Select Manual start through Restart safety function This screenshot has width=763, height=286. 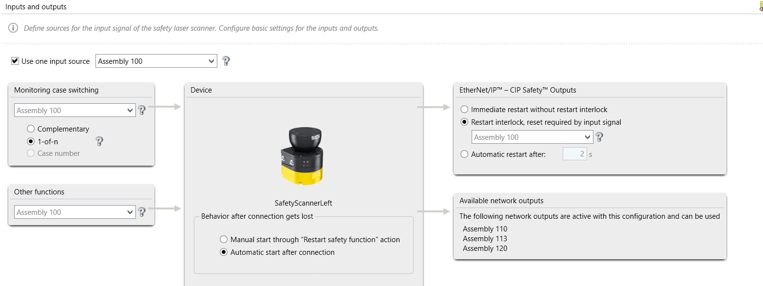[224, 239]
